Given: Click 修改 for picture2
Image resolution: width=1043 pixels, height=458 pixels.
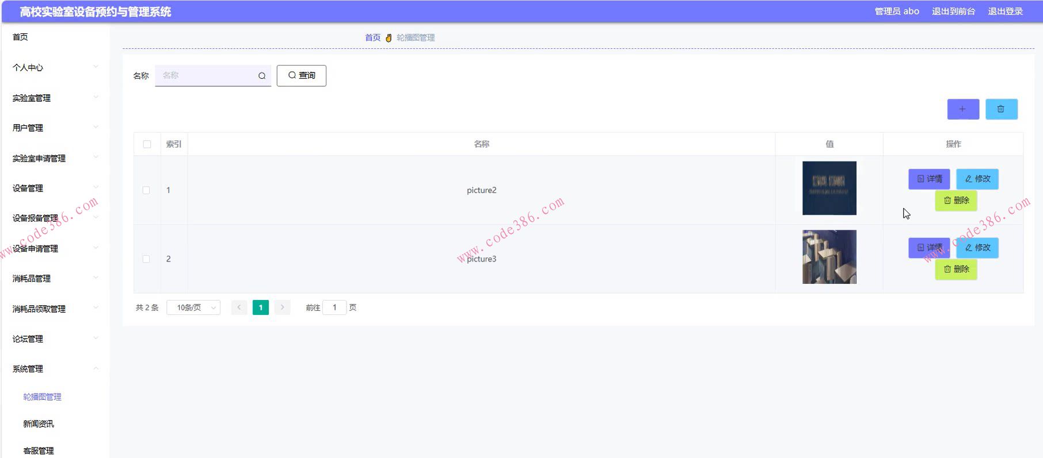Looking at the screenshot, I should coord(977,179).
